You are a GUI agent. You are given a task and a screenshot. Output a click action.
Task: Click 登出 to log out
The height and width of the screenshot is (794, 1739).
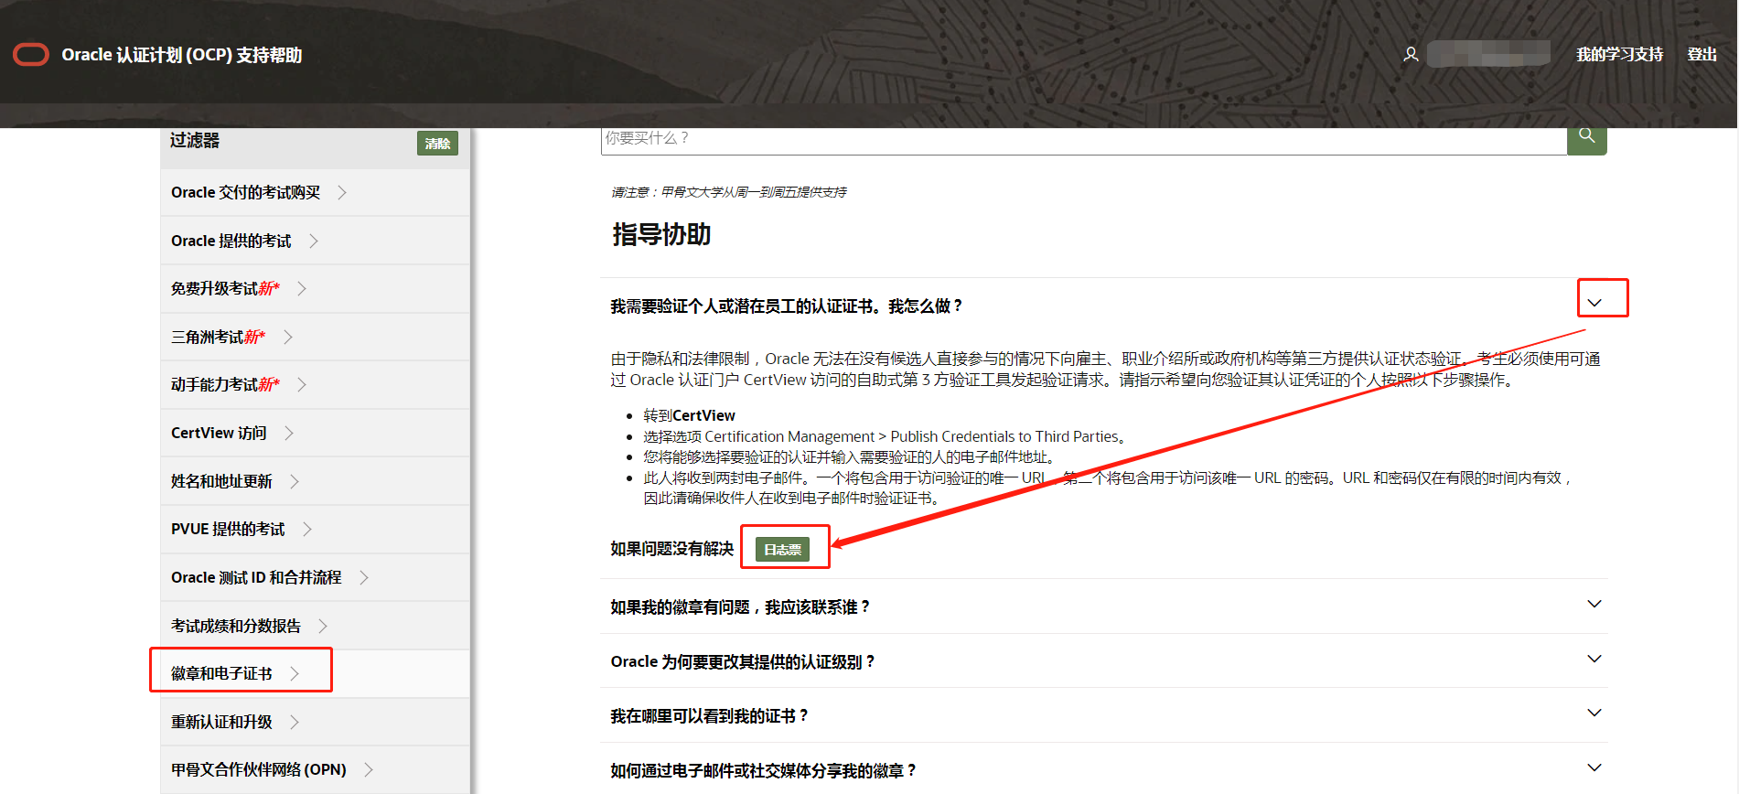(x=1701, y=55)
